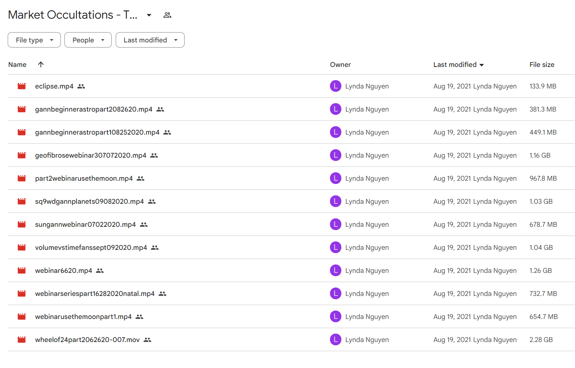The image size is (575, 368).
Task: Click shared people icon next to eclipse.mp4
Action: click(x=81, y=86)
